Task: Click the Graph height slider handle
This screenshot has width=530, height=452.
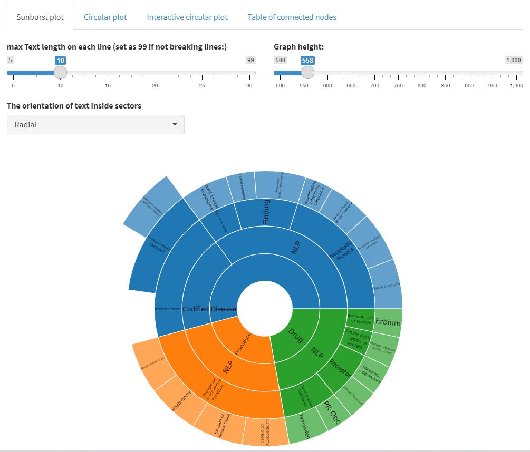Action: 307,73
